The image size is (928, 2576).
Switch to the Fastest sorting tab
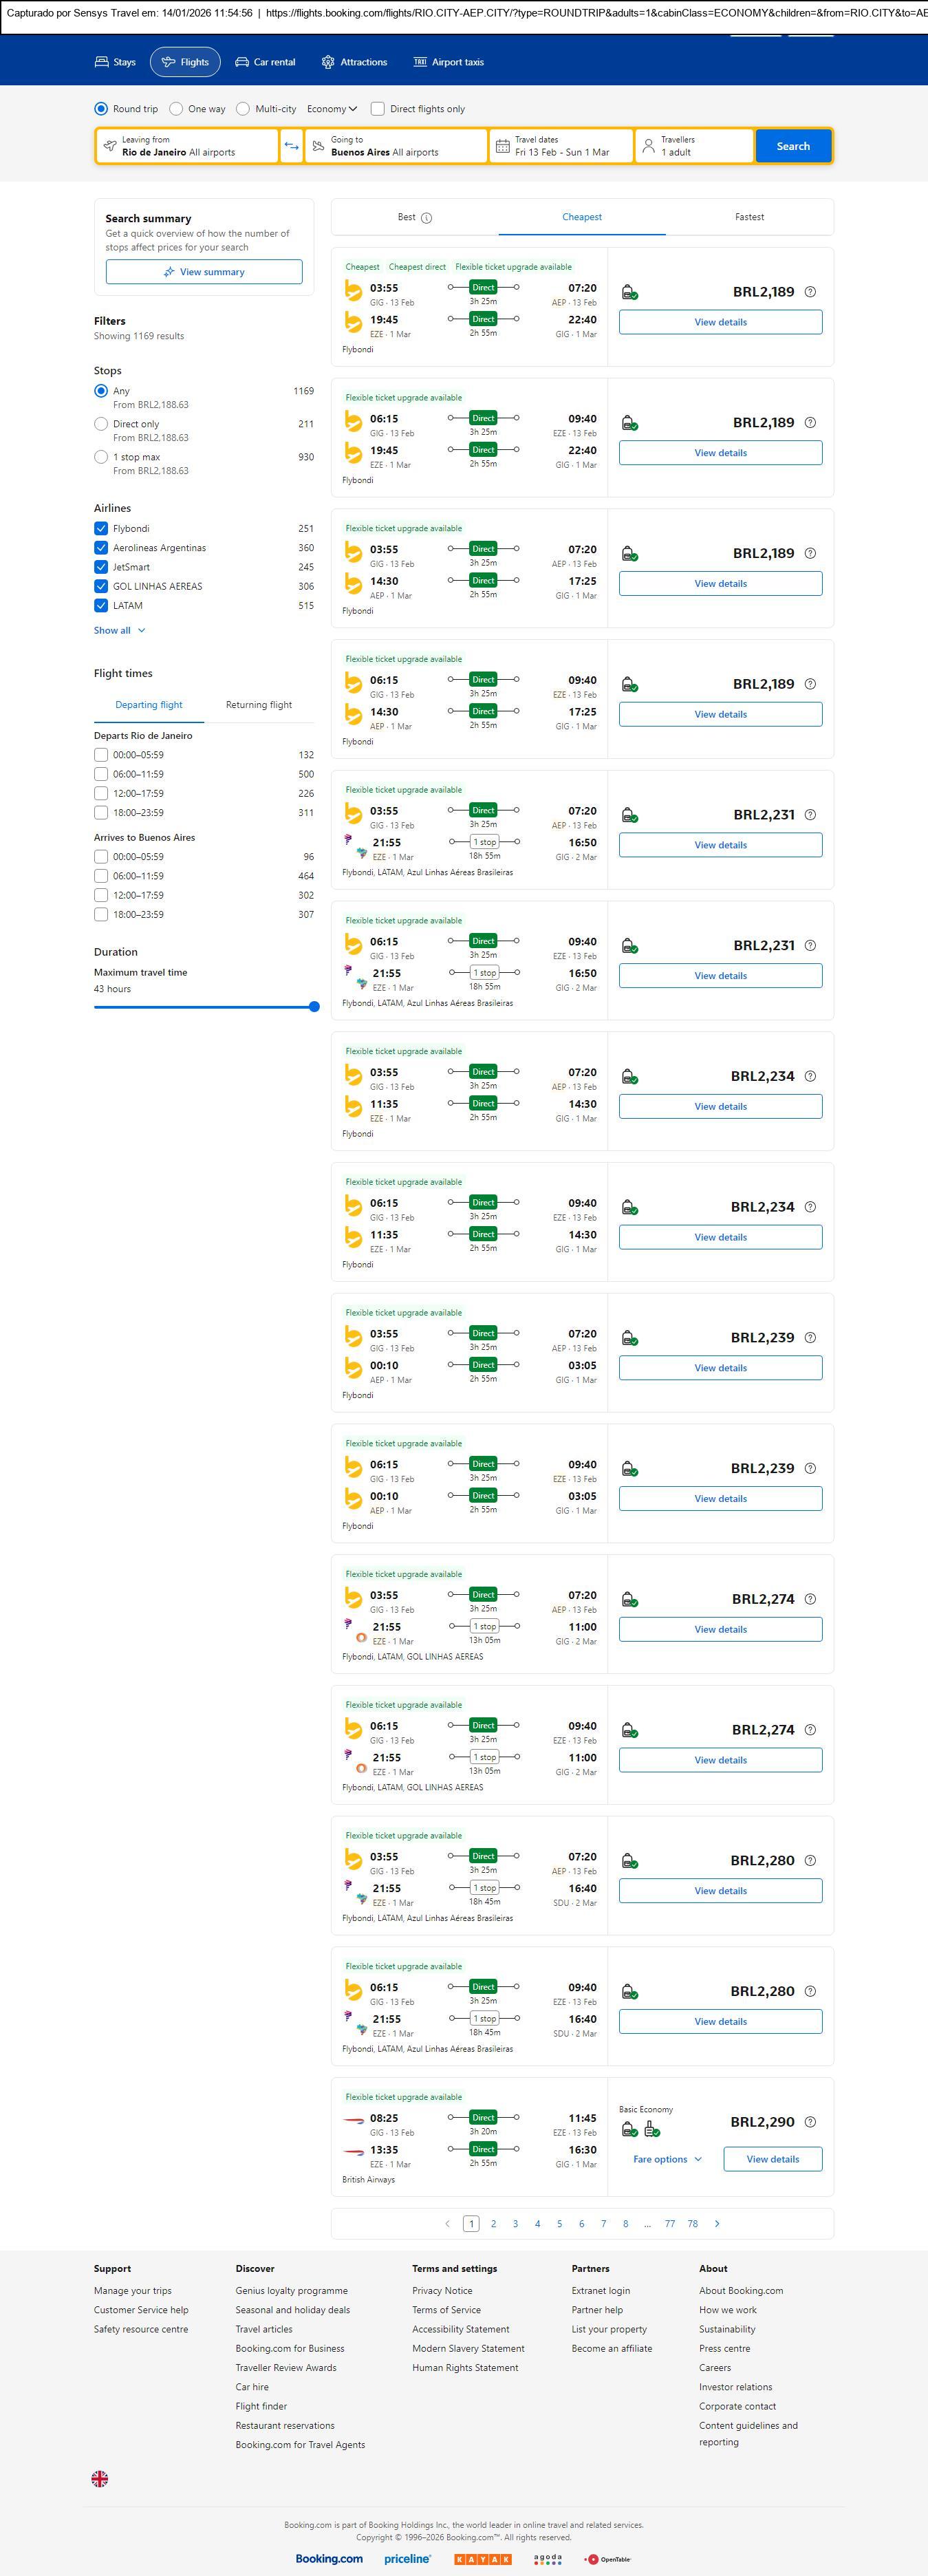point(749,217)
